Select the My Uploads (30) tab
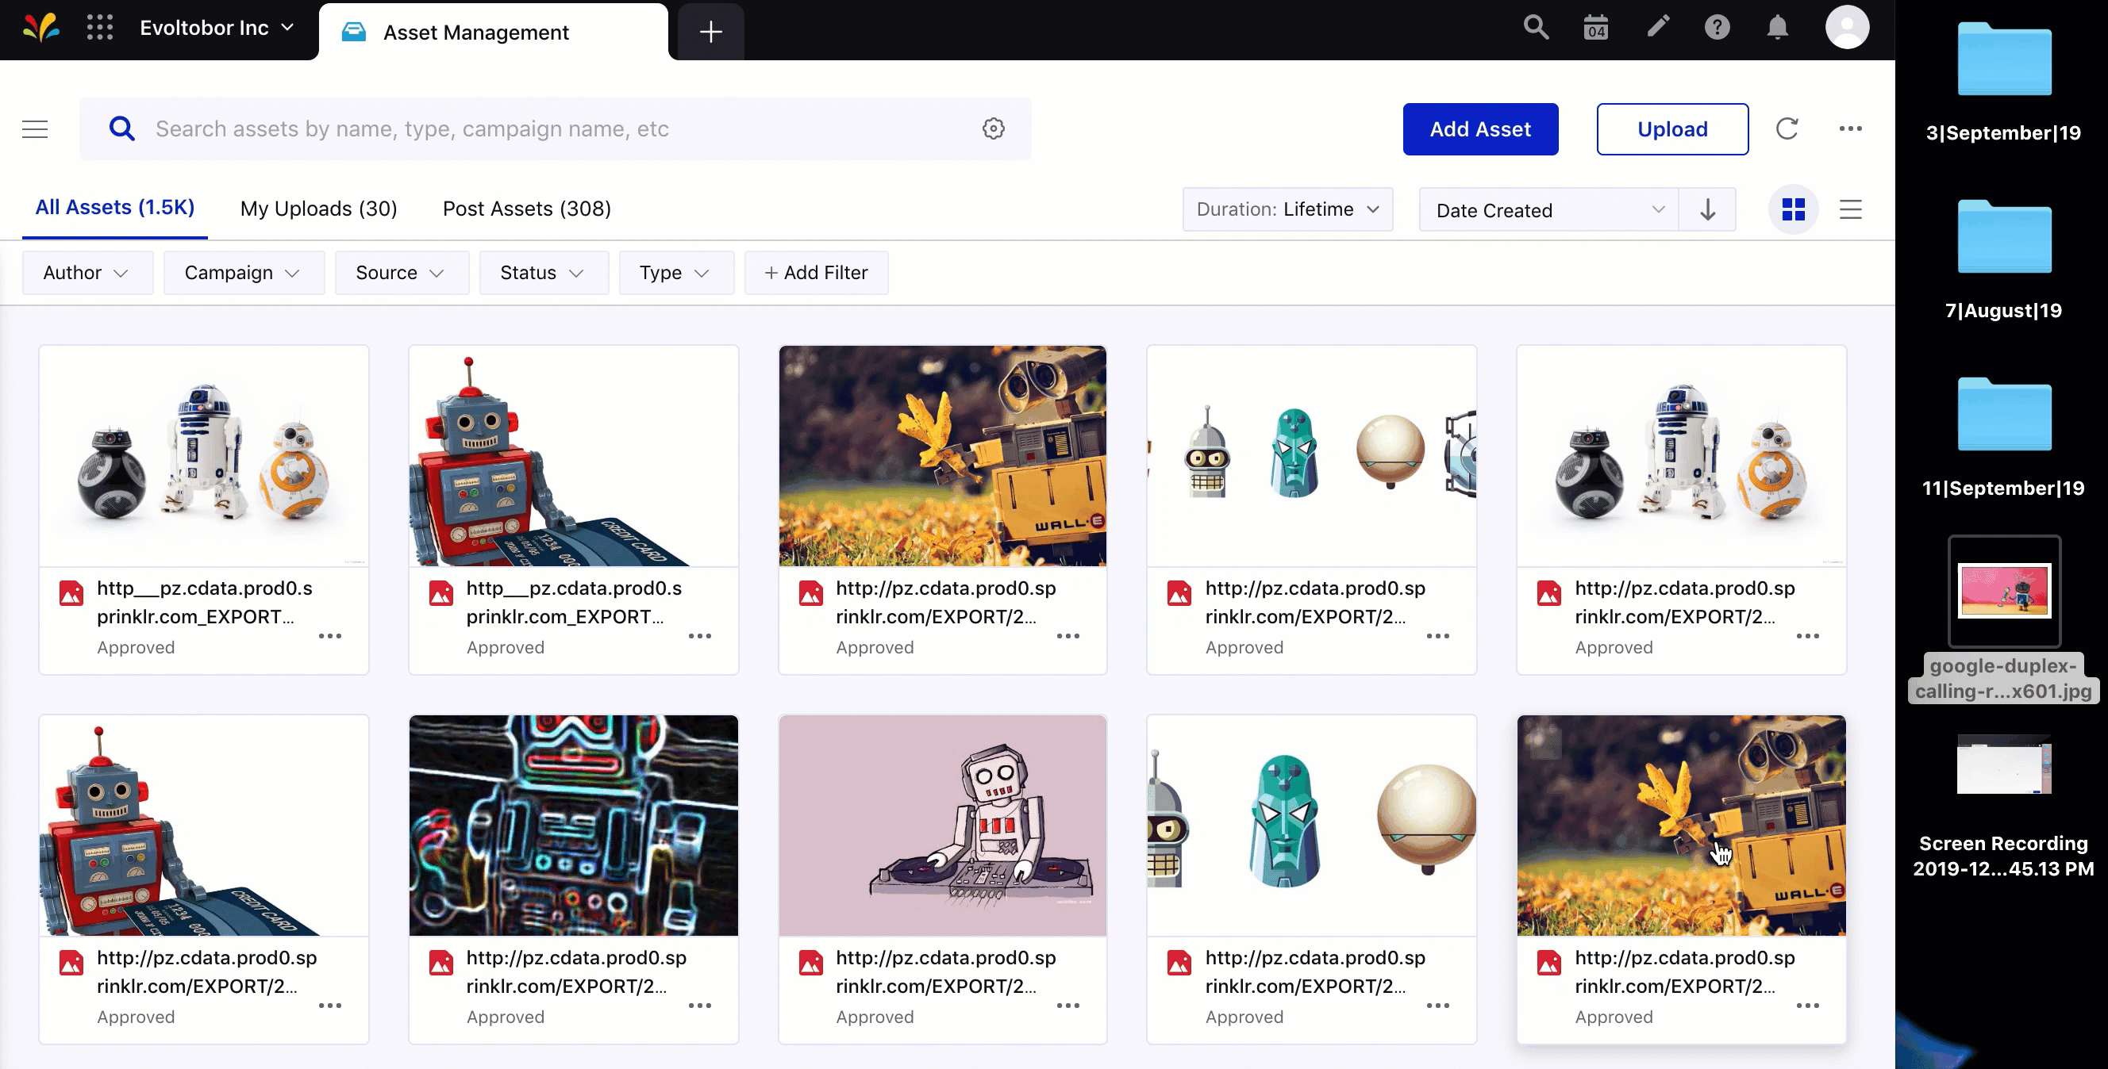This screenshot has height=1069, width=2108. tap(318, 209)
